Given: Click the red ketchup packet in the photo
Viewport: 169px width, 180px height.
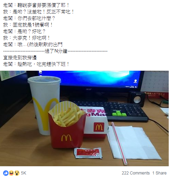Looking at the screenshot, I should 88,153.
